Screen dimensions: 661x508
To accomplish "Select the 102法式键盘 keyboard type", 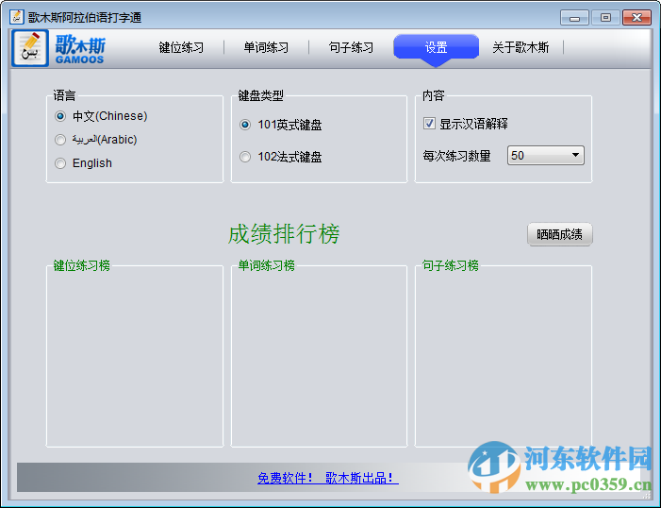I will tap(281, 157).
